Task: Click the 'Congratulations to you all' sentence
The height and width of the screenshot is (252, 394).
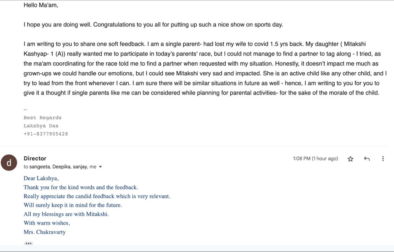Action: 188,25
